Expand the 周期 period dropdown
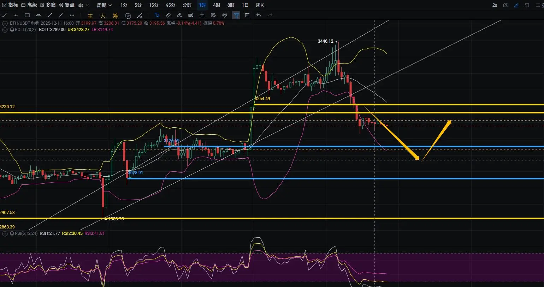The height and width of the screenshot is (287, 544). (x=104, y=5)
